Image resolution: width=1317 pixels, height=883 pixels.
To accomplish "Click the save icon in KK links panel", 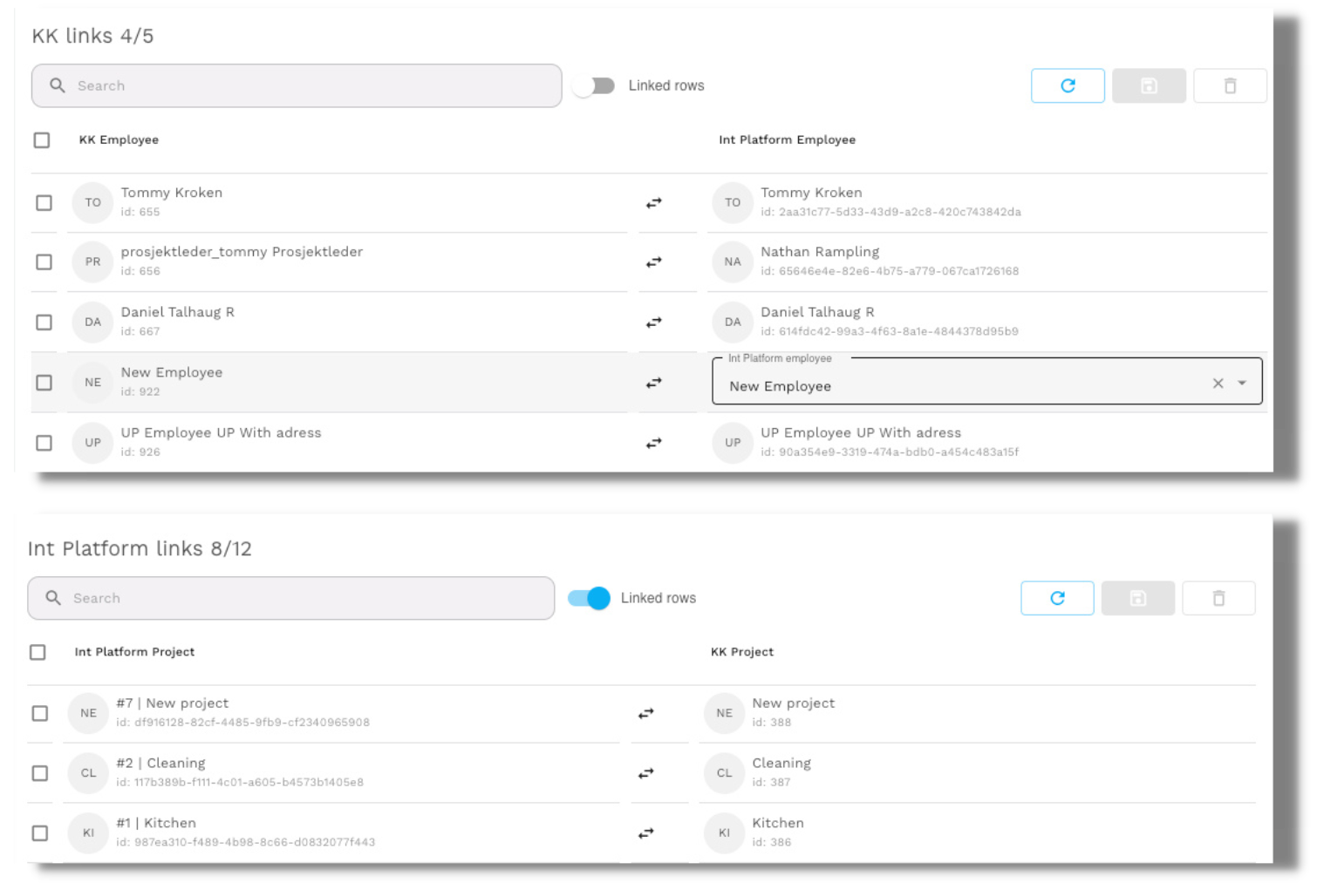I will pyautogui.click(x=1149, y=85).
